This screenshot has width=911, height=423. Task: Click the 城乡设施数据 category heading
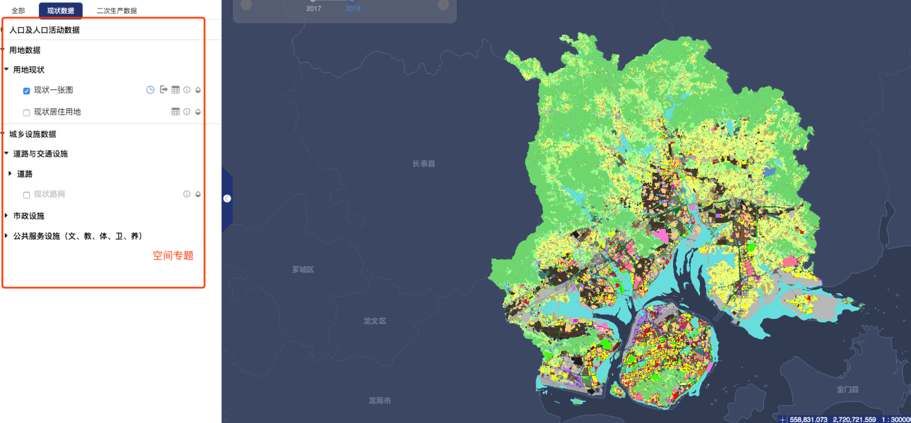[33, 134]
